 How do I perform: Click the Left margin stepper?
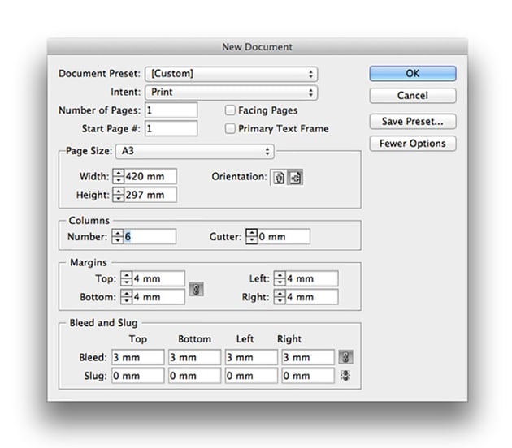click(280, 278)
